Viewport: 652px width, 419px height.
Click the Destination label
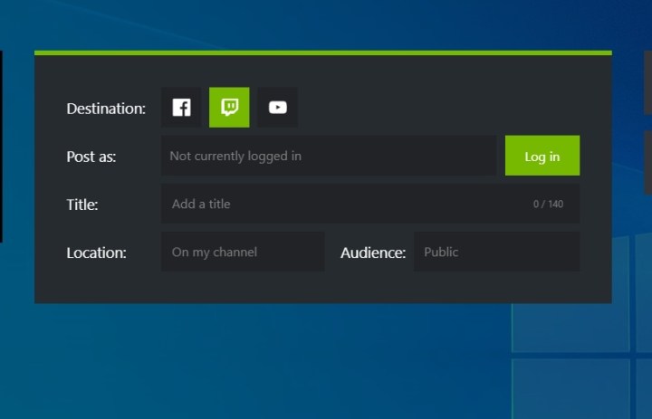point(106,109)
